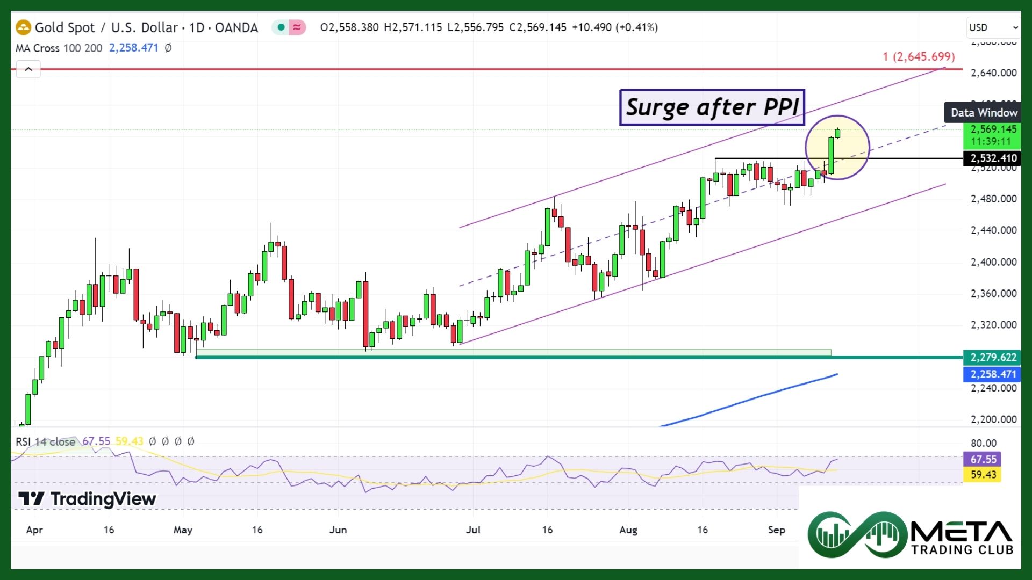Click the Sep label on the time axis
The image size is (1032, 580).
click(x=777, y=530)
